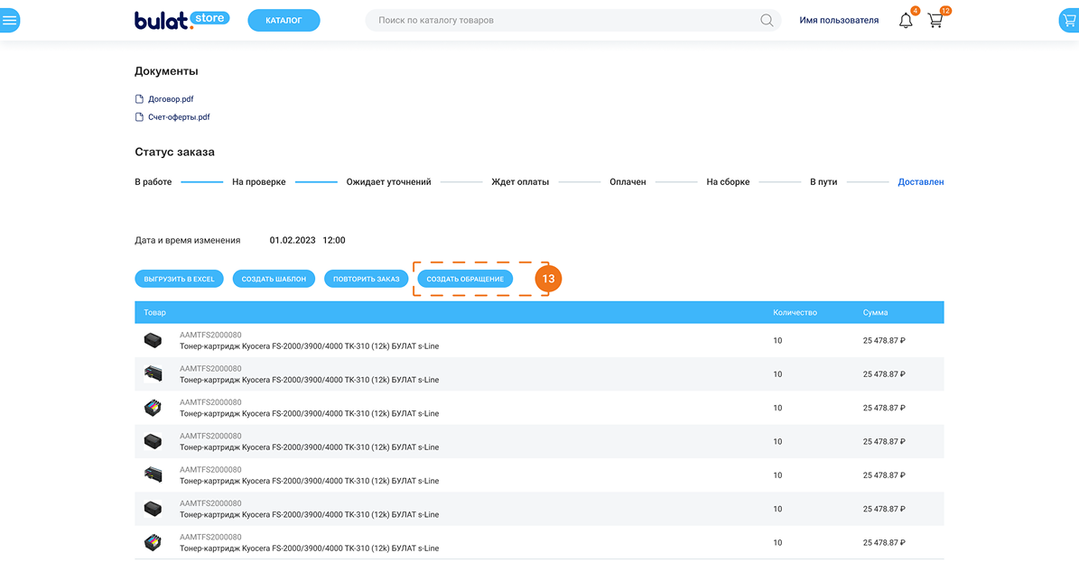1079x562 pixels.
Task: Open notifications bell icon
Action: [x=906, y=20]
